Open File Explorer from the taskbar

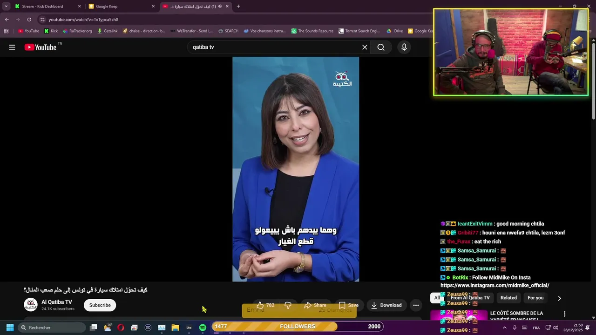175,328
